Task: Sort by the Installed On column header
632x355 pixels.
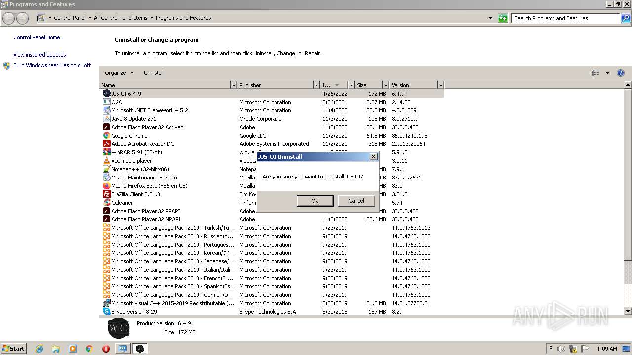Action: point(334,85)
